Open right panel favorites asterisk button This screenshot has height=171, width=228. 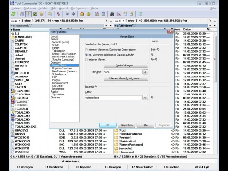210,25
